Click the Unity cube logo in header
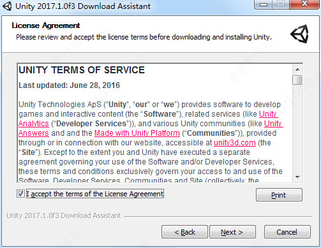Image resolution: width=321 pixels, height=248 pixels. [x=300, y=34]
